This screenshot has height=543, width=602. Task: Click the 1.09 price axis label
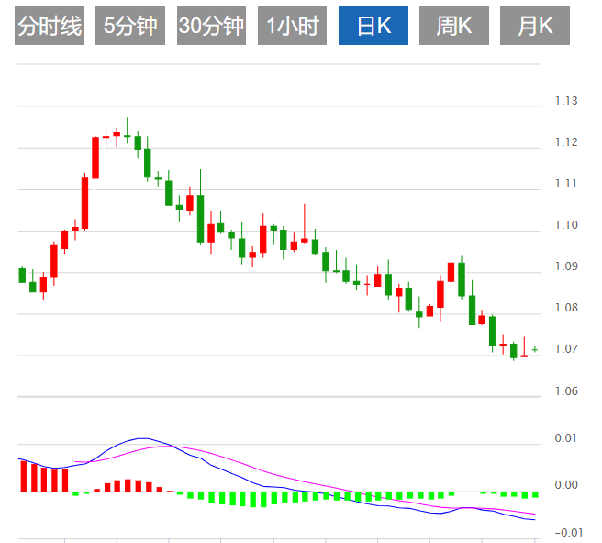[566, 266]
